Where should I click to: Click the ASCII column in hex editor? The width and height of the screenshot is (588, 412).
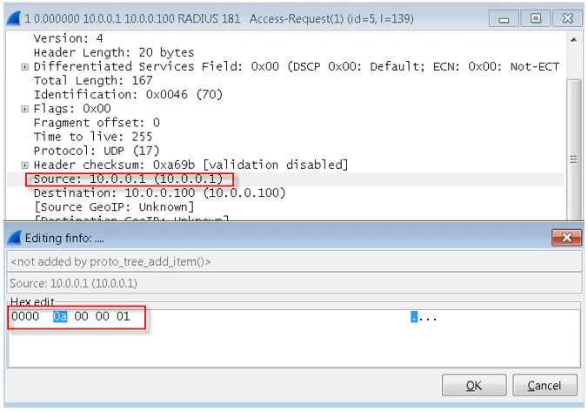(424, 316)
